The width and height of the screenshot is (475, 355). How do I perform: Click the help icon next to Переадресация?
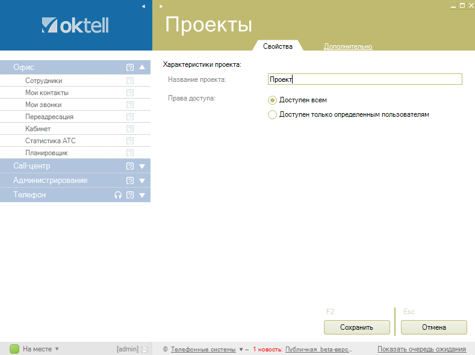tap(129, 117)
